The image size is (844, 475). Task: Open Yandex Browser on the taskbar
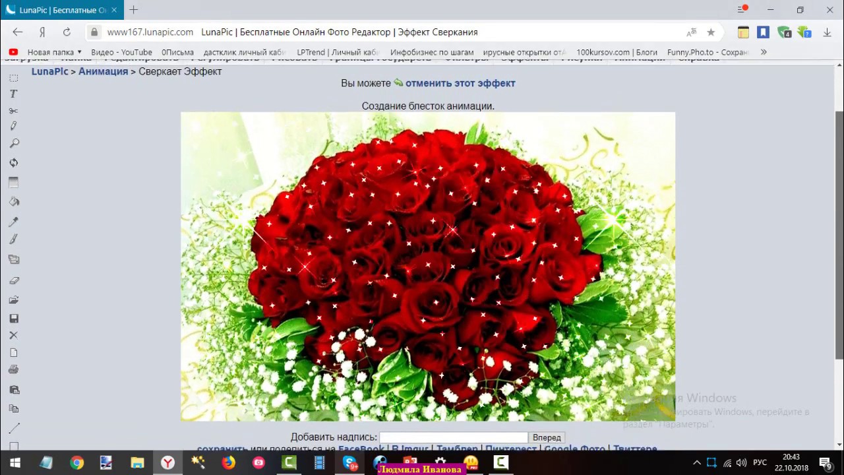click(168, 463)
